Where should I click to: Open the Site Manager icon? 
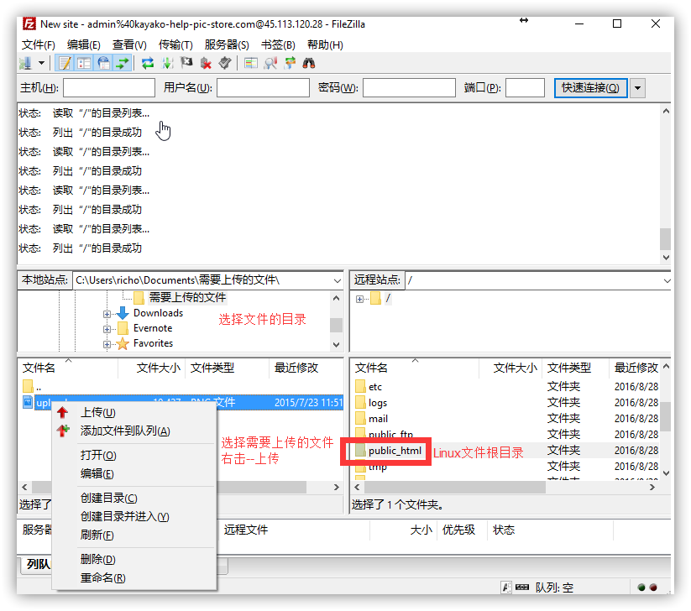(25, 64)
